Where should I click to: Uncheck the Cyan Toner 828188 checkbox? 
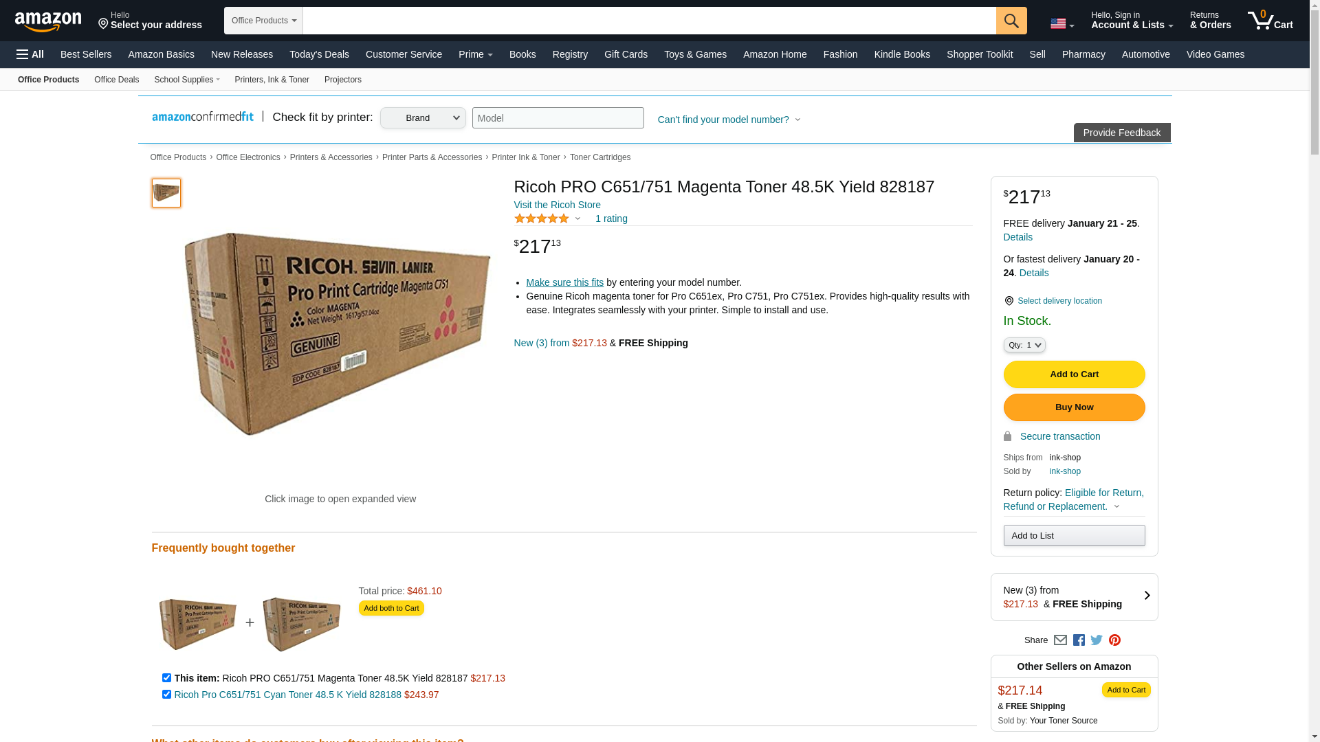tap(166, 695)
